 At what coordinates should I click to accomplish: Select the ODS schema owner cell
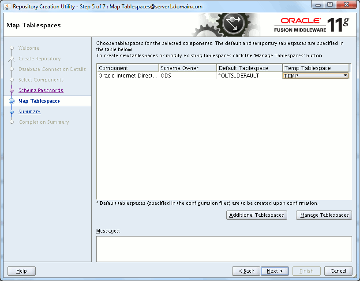pos(188,76)
